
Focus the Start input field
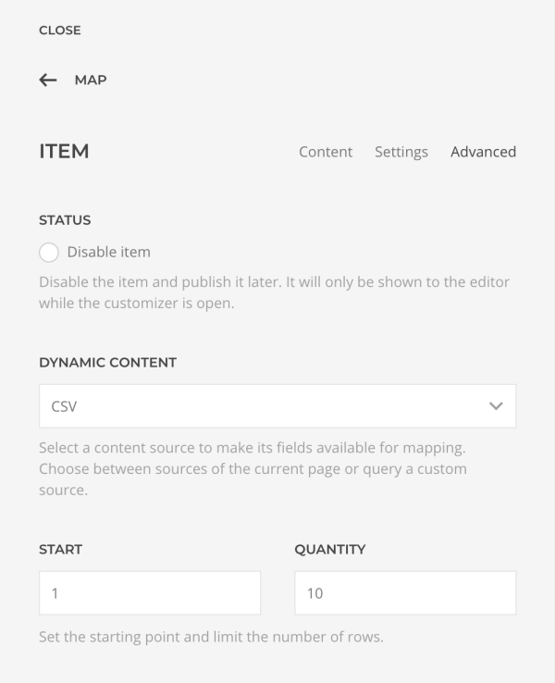pos(150,593)
